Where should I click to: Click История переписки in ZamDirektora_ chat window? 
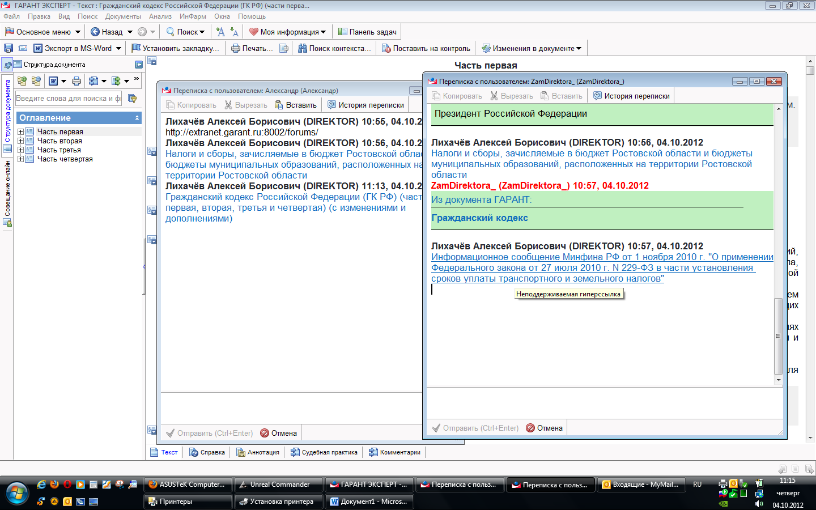632,96
